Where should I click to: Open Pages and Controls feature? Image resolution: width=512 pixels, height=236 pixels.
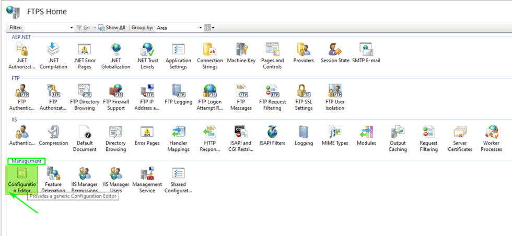[x=272, y=56]
